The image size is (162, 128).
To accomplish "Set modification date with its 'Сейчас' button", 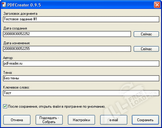I will [x=146, y=49].
